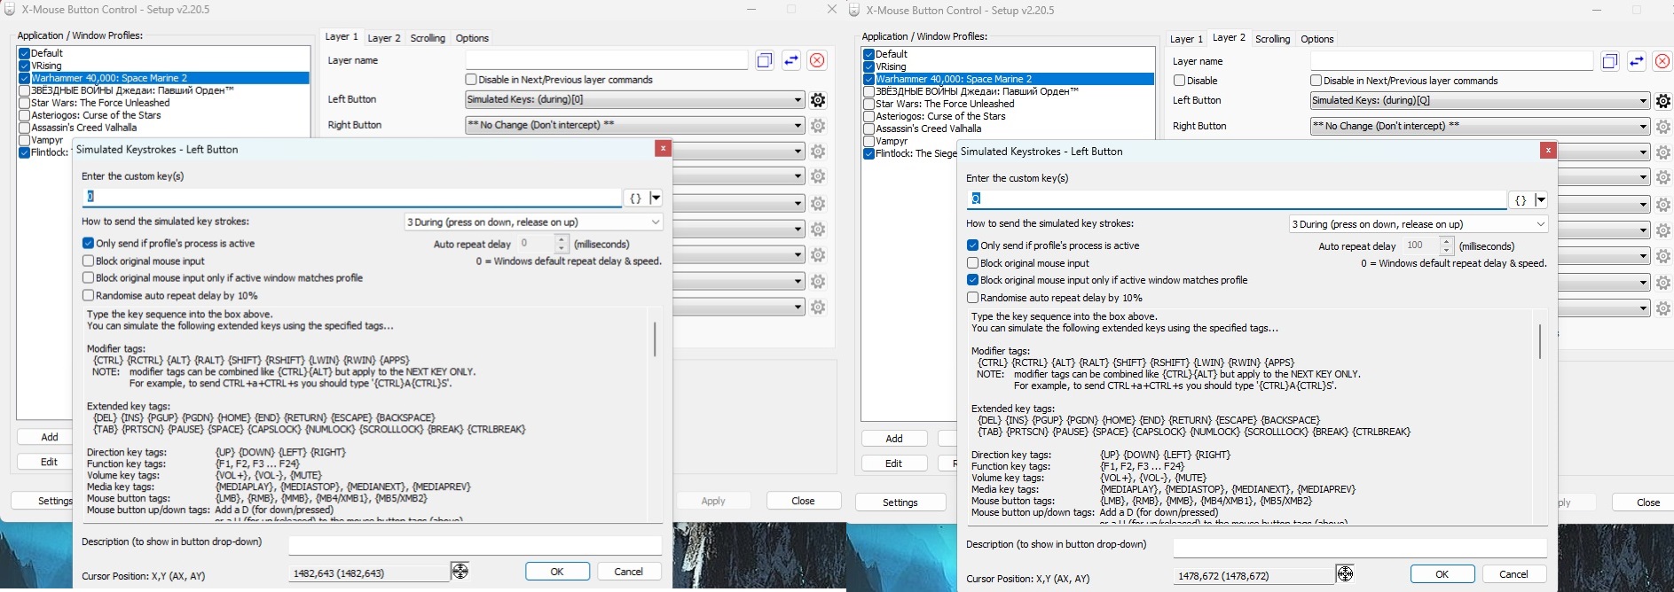Screen dimensions: 1674x592
Task: Click the Right Button gear icon in left window
Action: tap(818, 126)
